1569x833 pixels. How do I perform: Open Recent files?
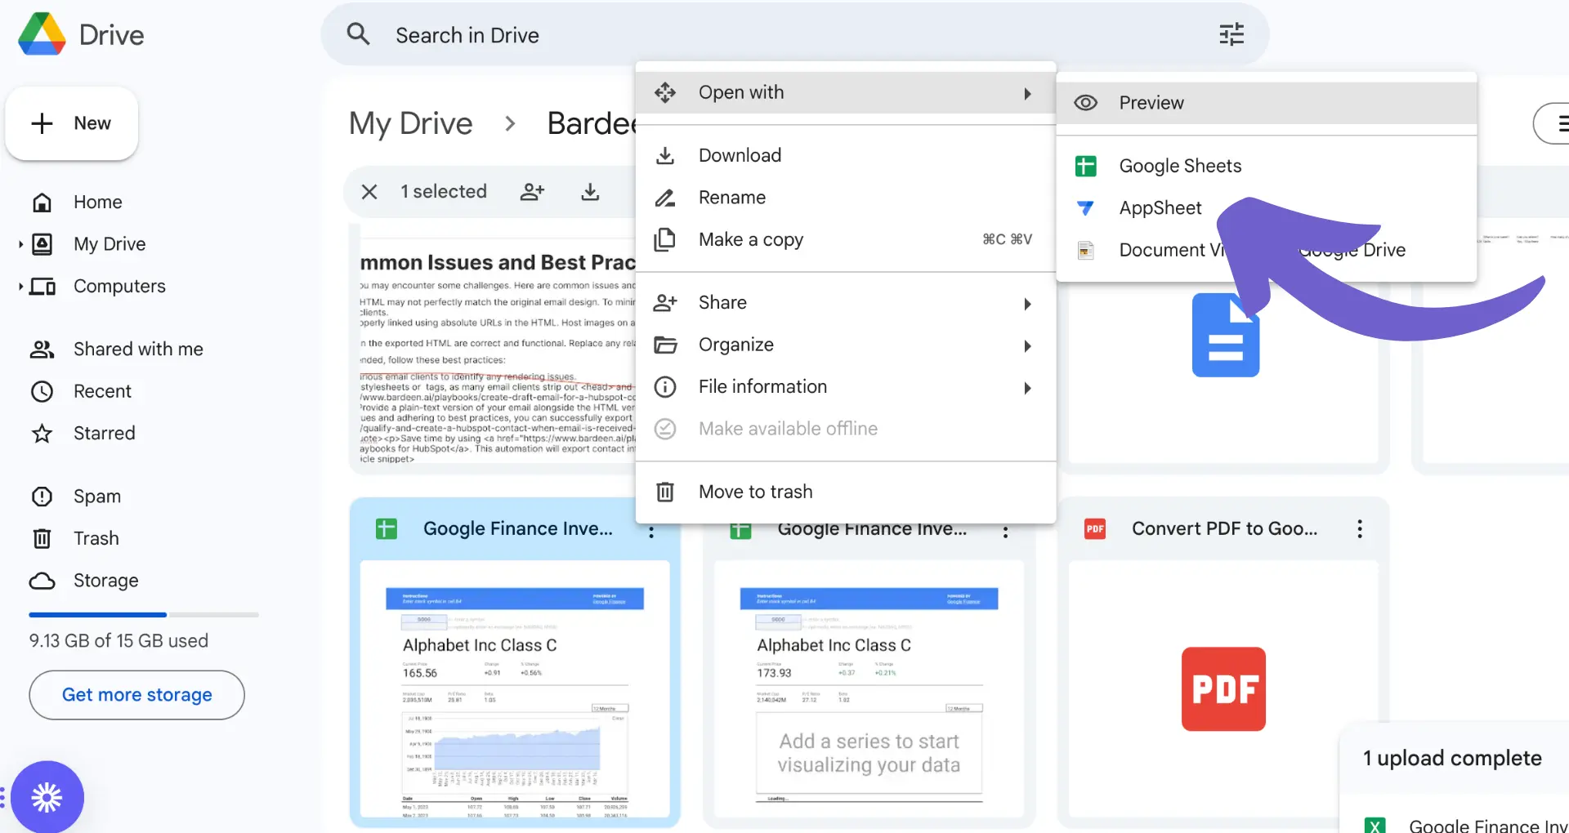coord(102,391)
